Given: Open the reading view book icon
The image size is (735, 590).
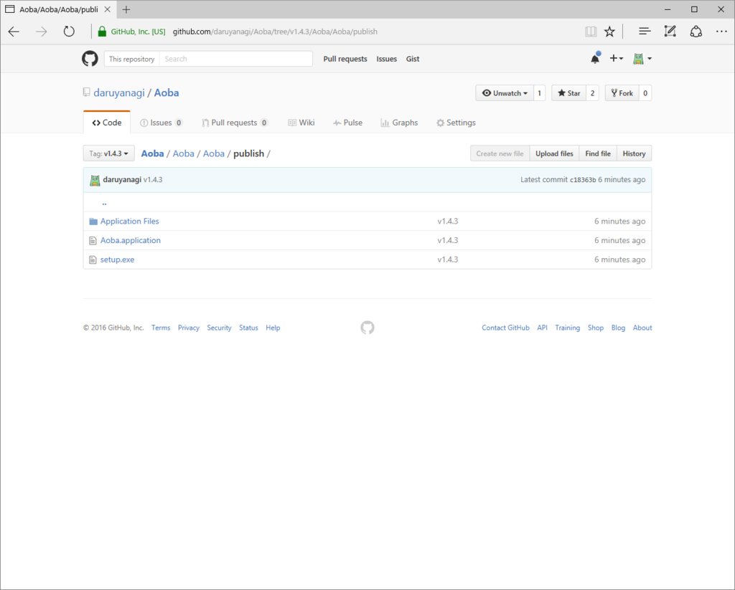Looking at the screenshot, I should [x=591, y=32].
